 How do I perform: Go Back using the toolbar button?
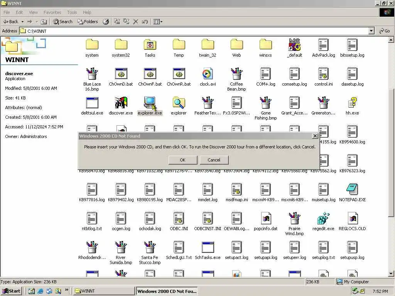point(11,22)
